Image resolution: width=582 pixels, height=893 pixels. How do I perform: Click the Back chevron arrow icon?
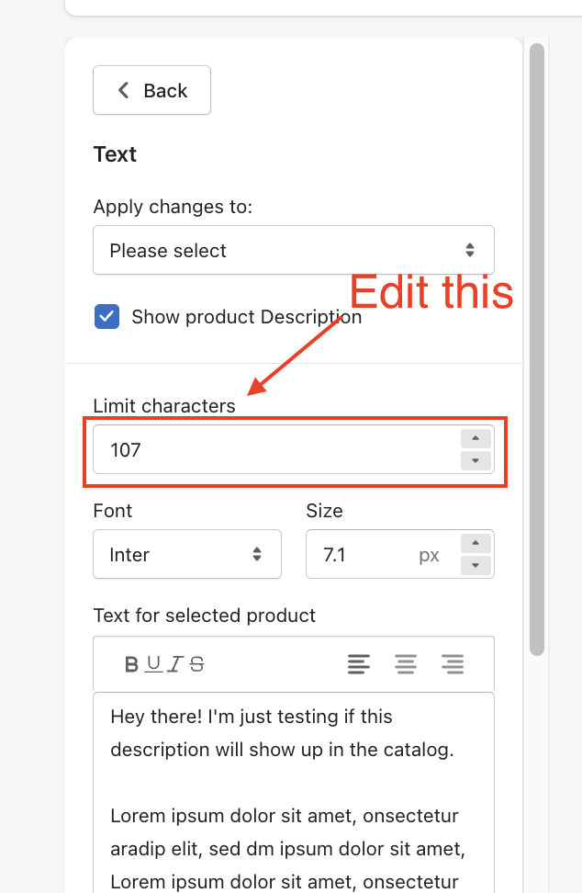[x=124, y=90]
